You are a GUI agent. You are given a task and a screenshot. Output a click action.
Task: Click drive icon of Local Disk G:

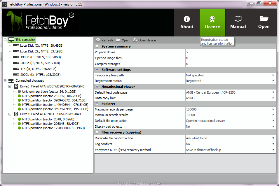pos(16,51)
